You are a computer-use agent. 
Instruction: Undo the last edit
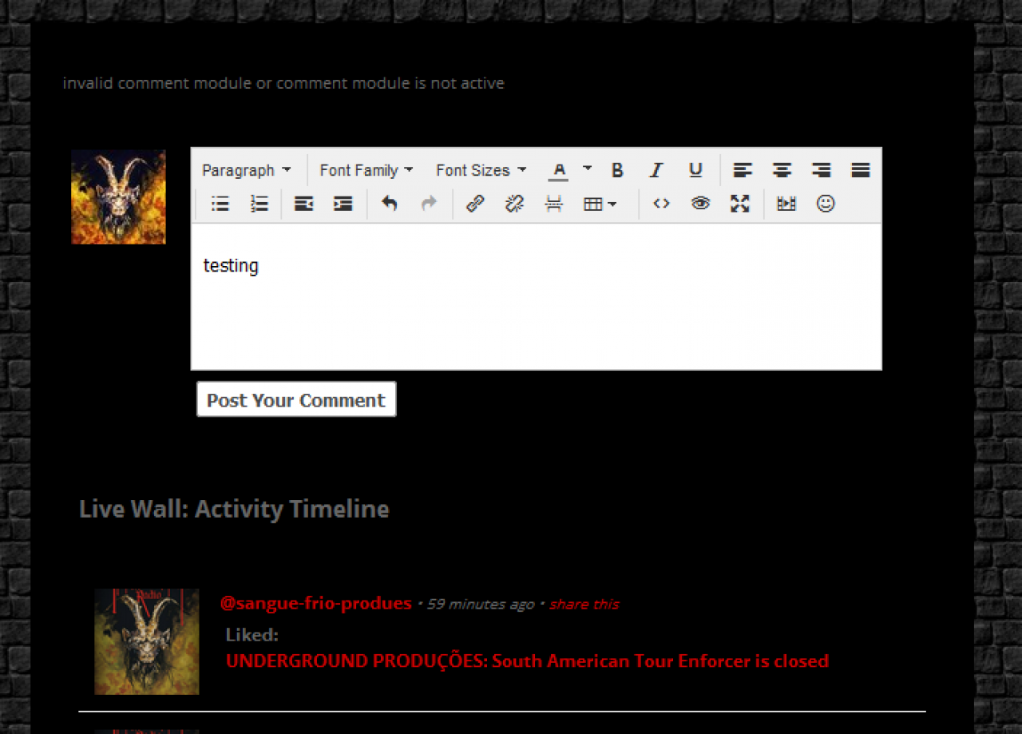tap(390, 204)
